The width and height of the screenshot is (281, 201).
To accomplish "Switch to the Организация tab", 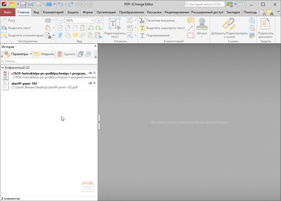I will click(x=106, y=12).
